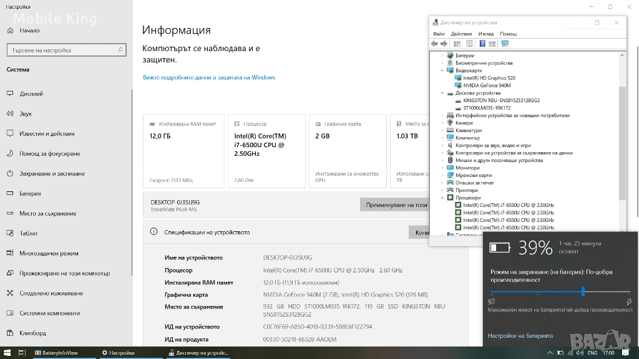
Task: Click the Help icon in Device Manager toolbar
Action: tap(482, 44)
